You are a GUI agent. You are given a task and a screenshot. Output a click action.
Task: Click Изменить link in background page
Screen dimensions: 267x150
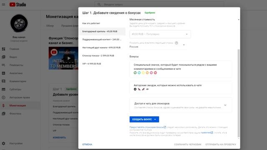(x=59, y=137)
